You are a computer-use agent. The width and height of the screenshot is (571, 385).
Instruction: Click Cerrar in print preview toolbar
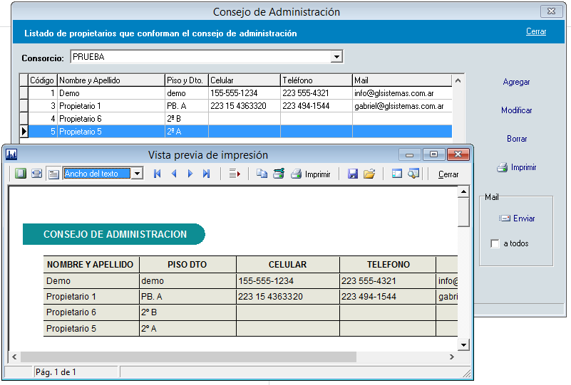(448, 174)
